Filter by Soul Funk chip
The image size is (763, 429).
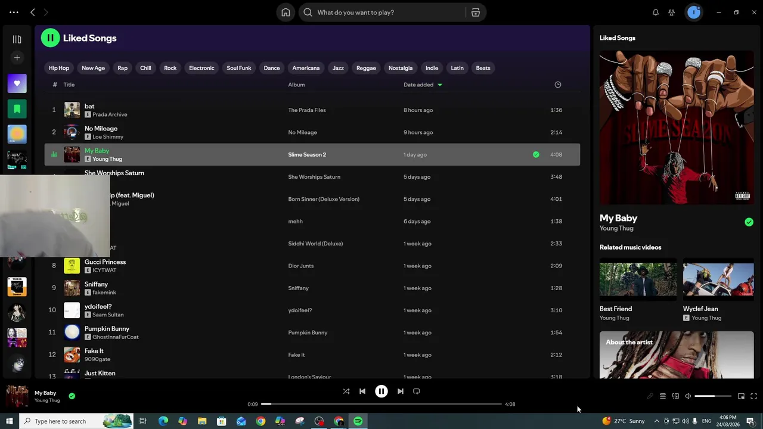coord(239,68)
